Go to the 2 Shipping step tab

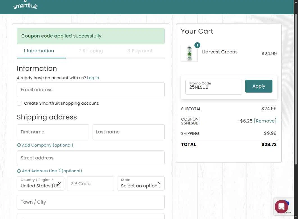tap(91, 51)
